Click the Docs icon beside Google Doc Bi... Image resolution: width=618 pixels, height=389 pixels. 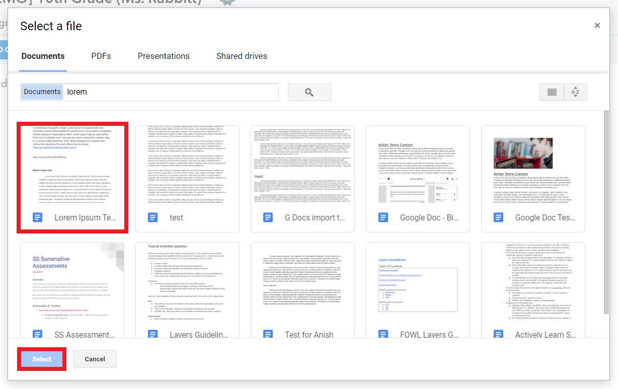click(x=382, y=217)
